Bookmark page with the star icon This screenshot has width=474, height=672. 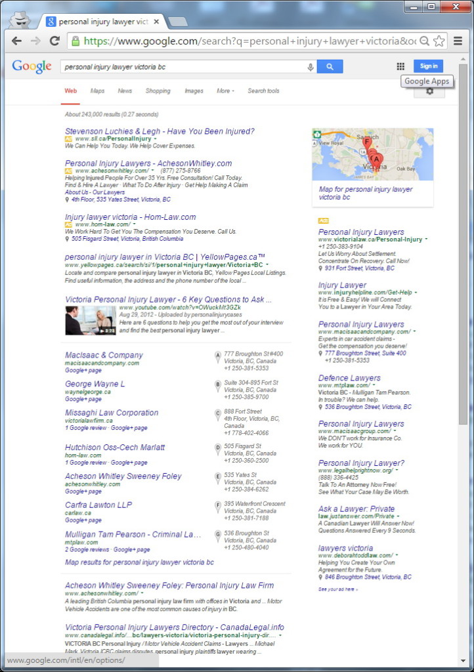[x=439, y=41]
